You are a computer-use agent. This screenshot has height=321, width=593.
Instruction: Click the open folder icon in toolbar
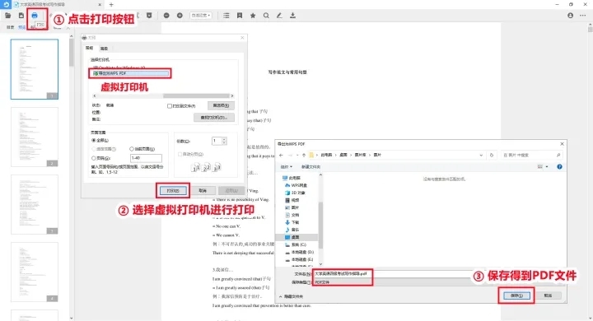(x=8, y=16)
